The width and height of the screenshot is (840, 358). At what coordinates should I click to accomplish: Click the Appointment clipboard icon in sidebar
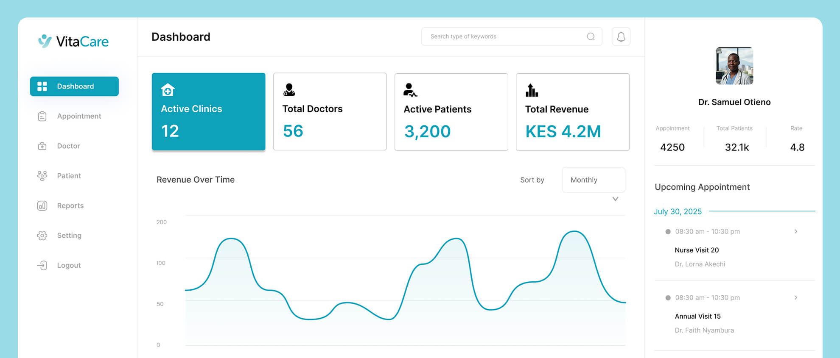42,116
